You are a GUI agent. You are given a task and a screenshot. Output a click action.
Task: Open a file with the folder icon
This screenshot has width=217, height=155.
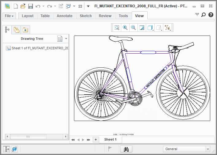23,6
